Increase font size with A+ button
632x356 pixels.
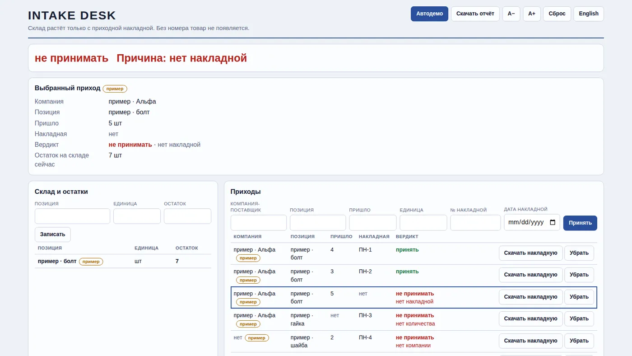pos(532,14)
